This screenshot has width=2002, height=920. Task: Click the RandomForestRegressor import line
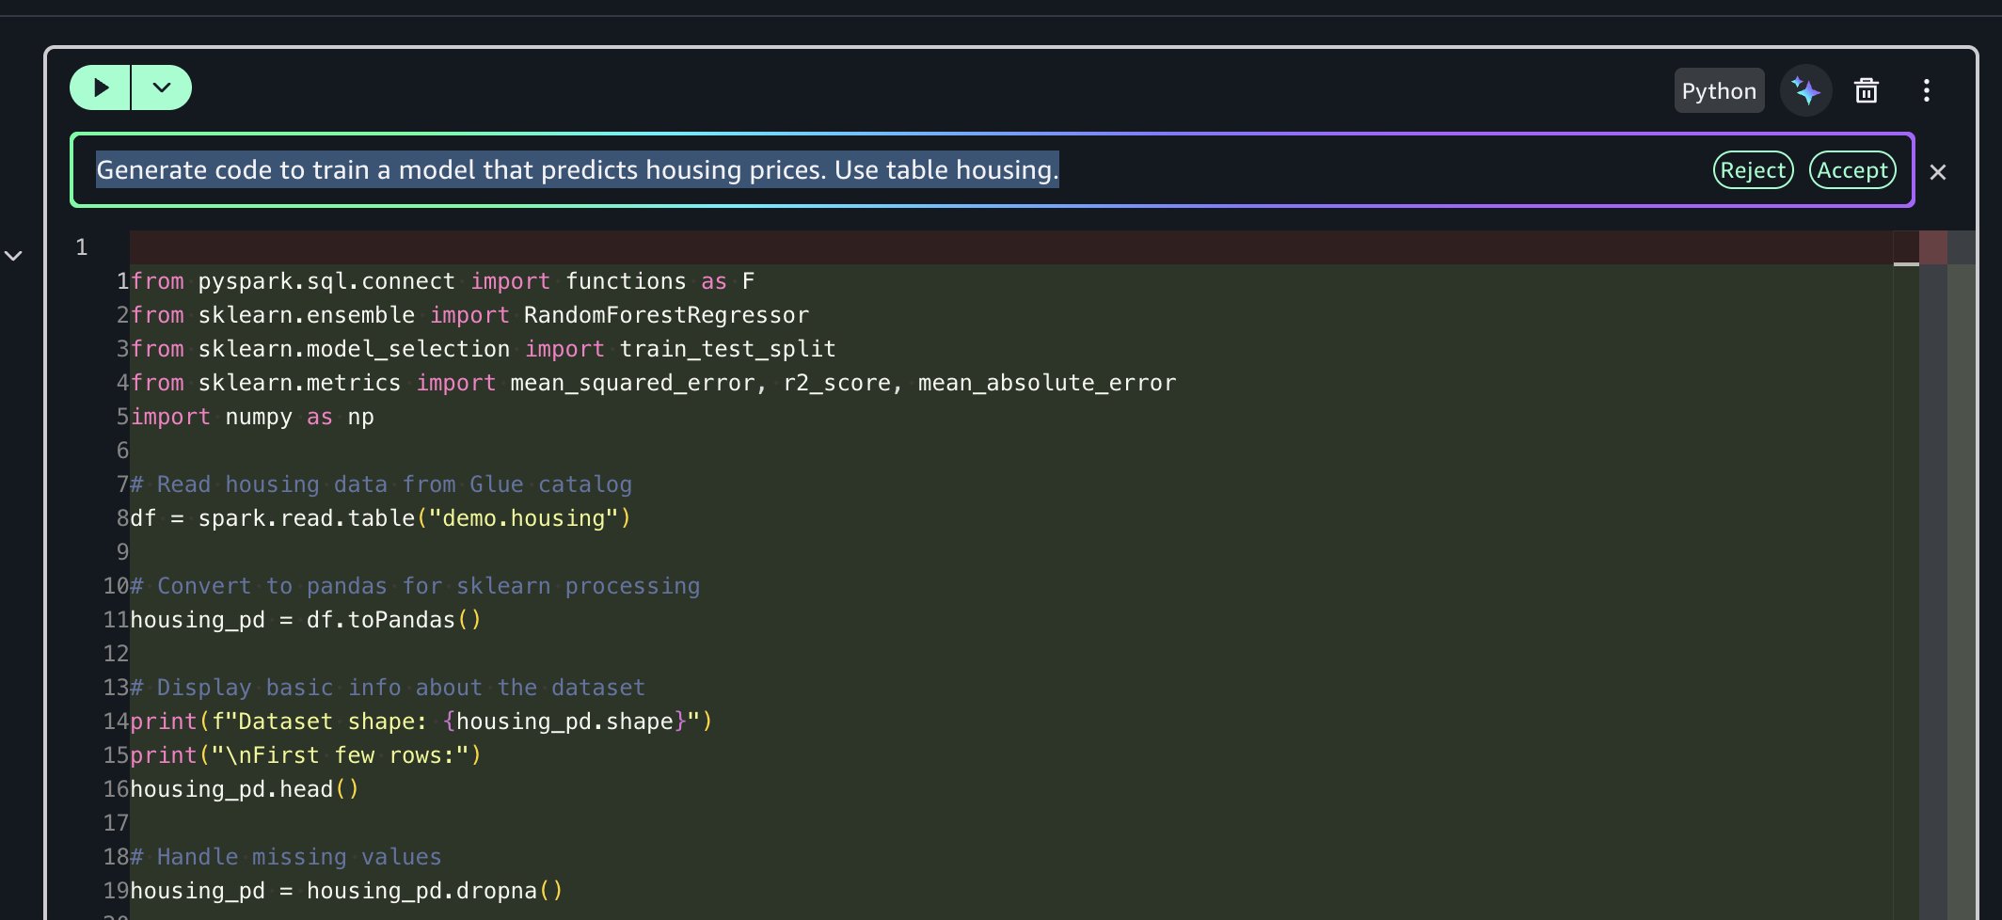[x=469, y=315]
